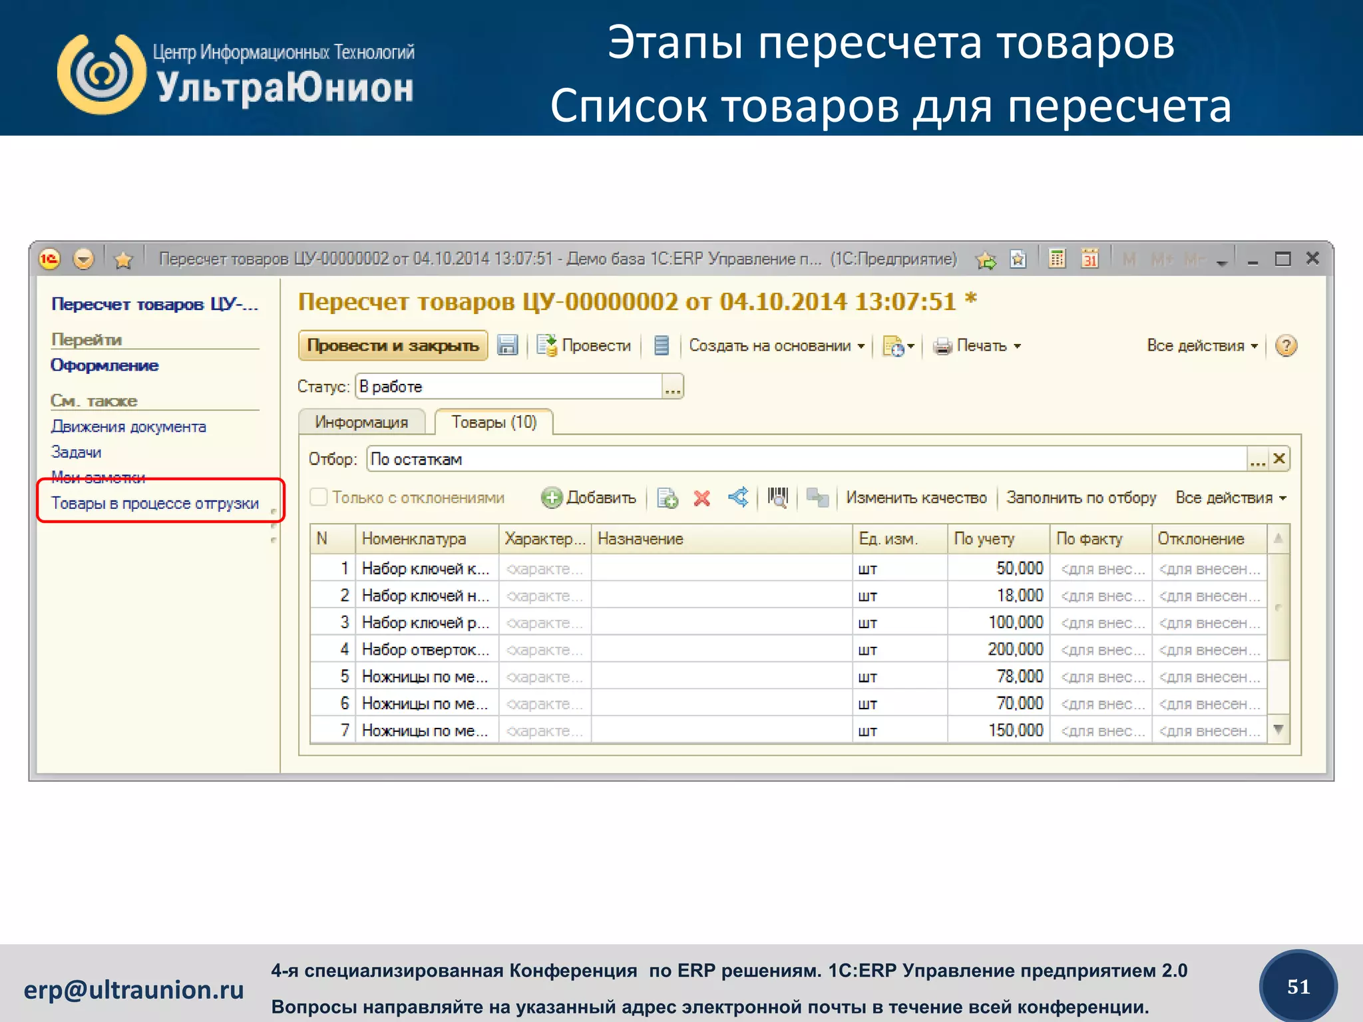Add to favorites star-plus icon
Viewport: 1363px width, 1022px height.
(986, 259)
